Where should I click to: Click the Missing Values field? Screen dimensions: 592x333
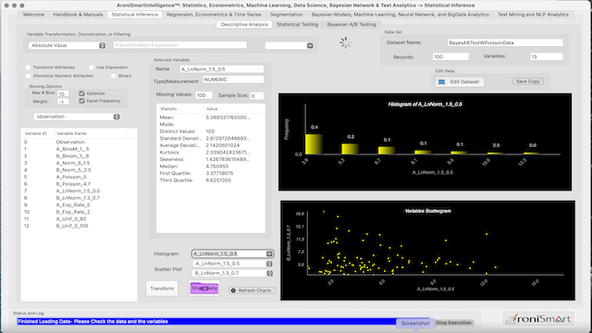[203, 95]
